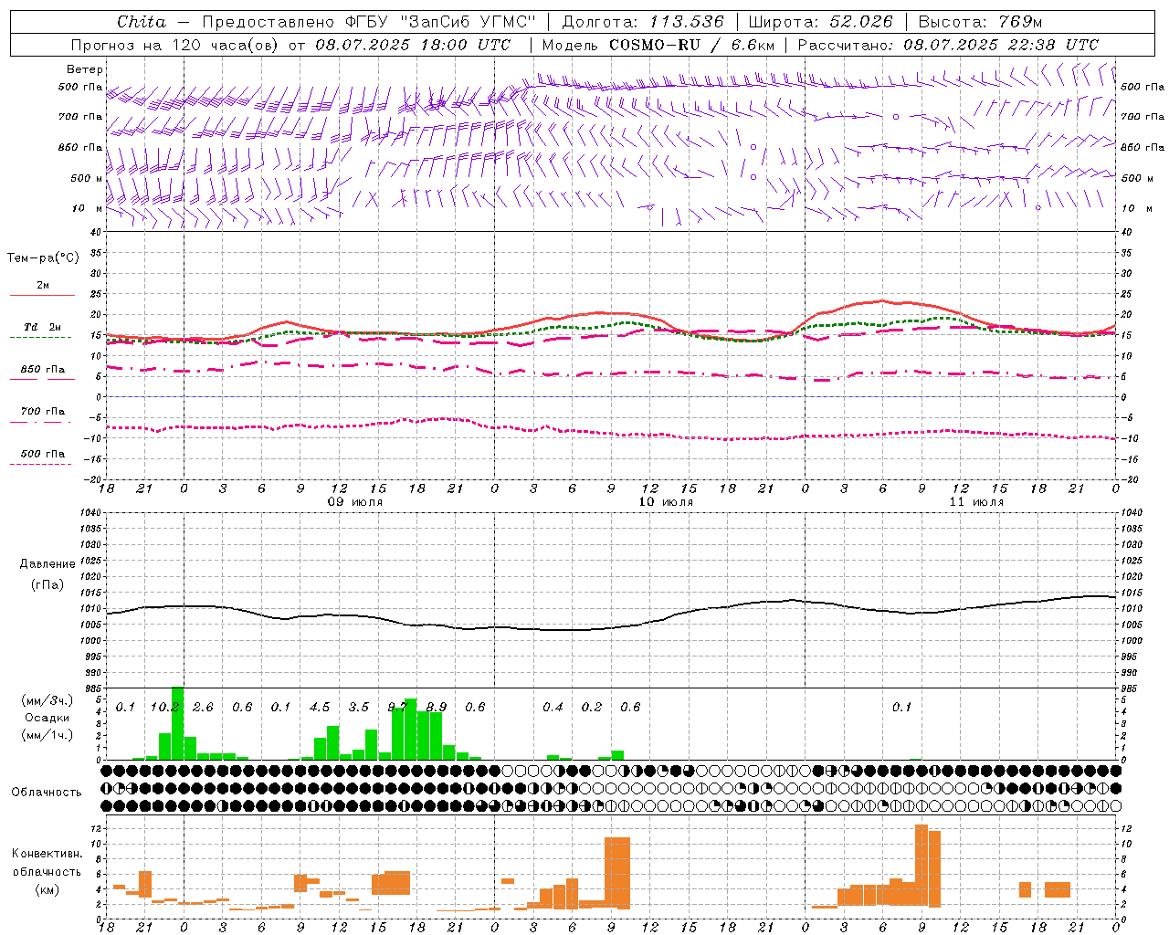
Task: Click the tallest orange convective cloud bar
Action: [x=922, y=866]
